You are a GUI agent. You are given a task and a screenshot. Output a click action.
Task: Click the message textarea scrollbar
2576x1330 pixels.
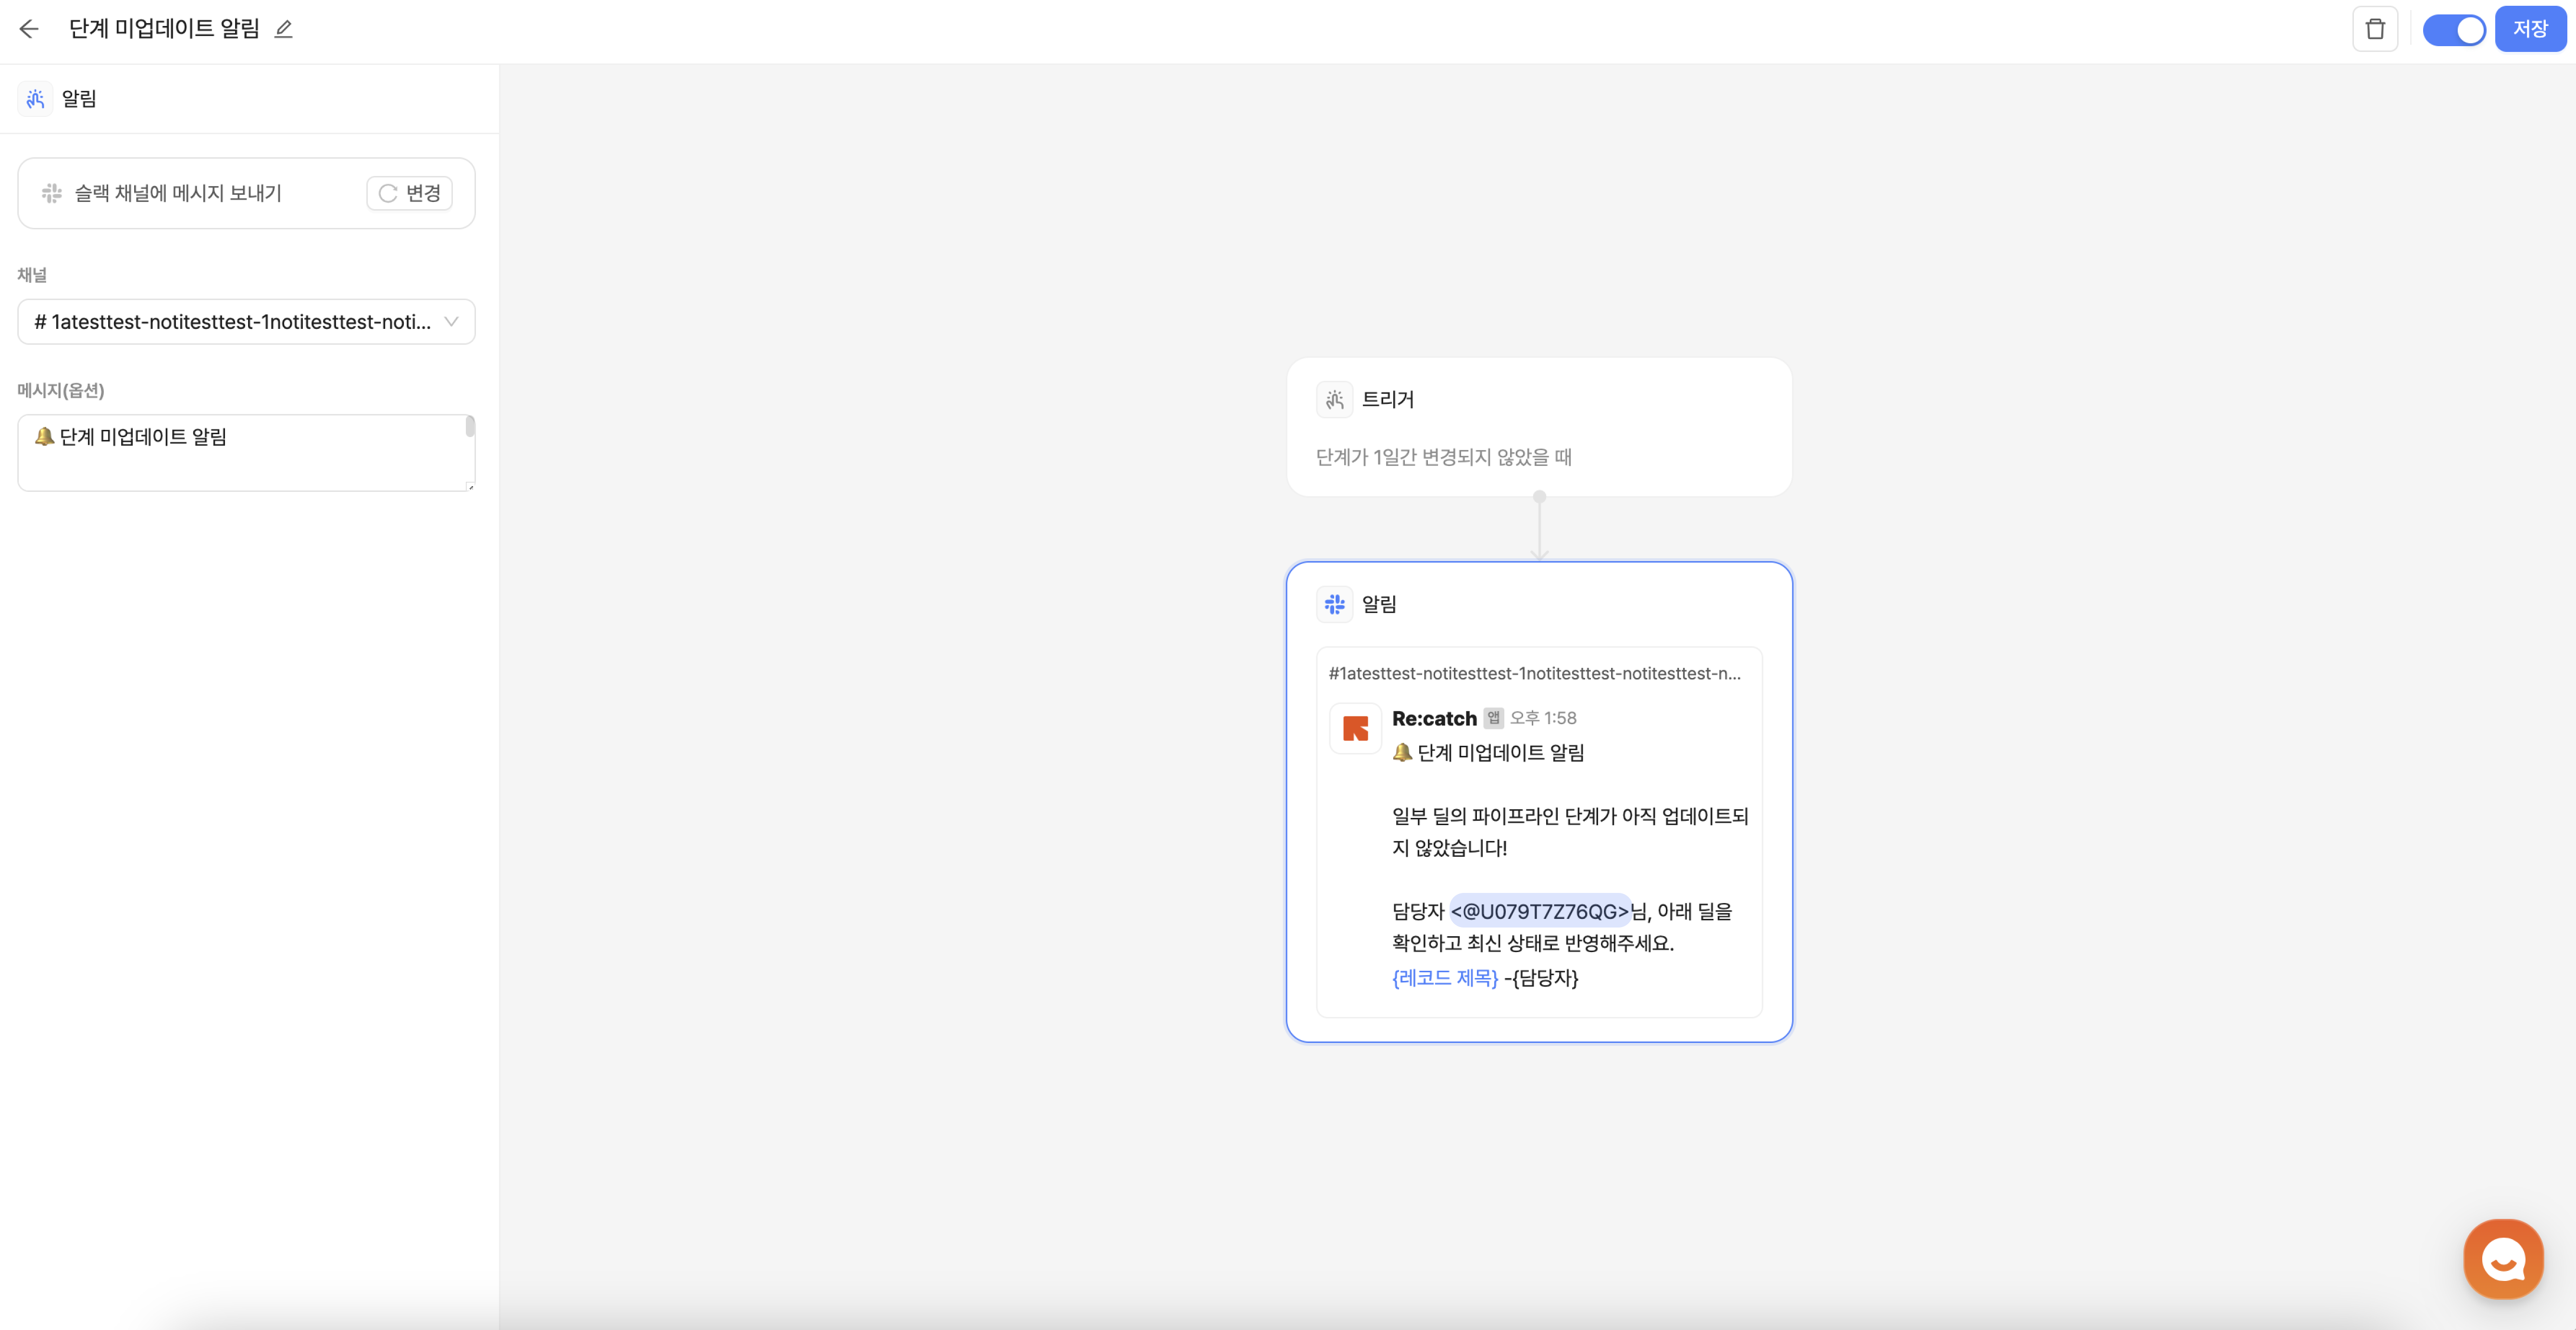click(x=470, y=428)
